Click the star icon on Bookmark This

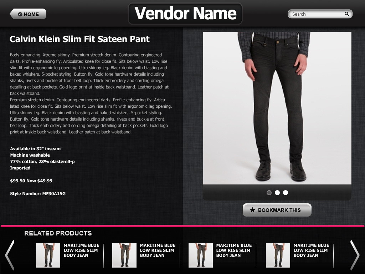252,210
